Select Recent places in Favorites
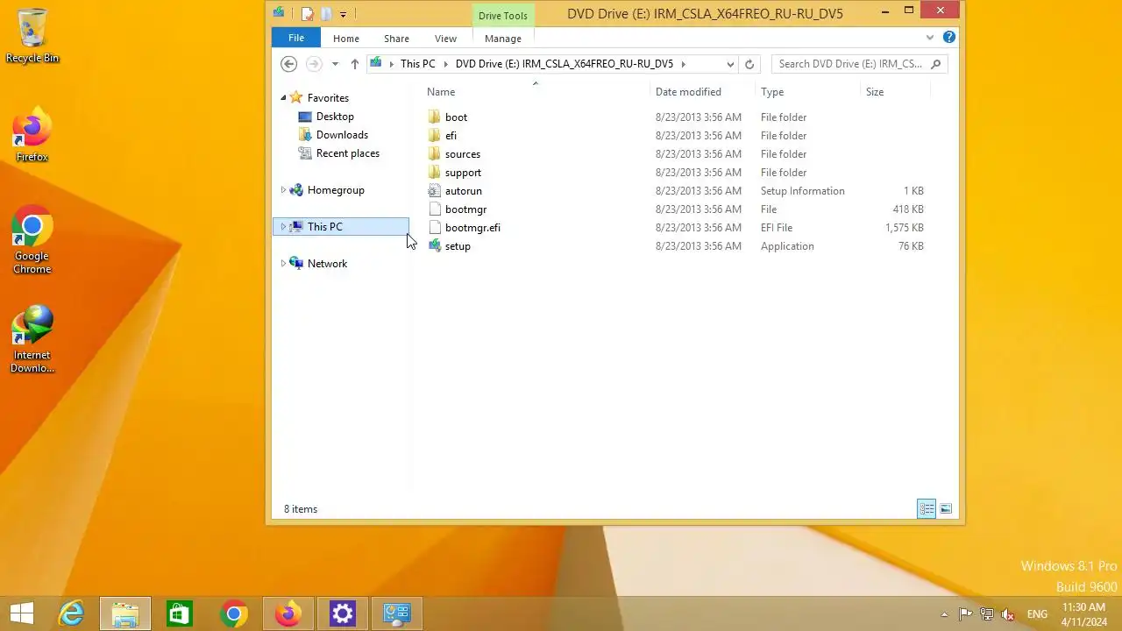The image size is (1122, 631). tap(348, 153)
